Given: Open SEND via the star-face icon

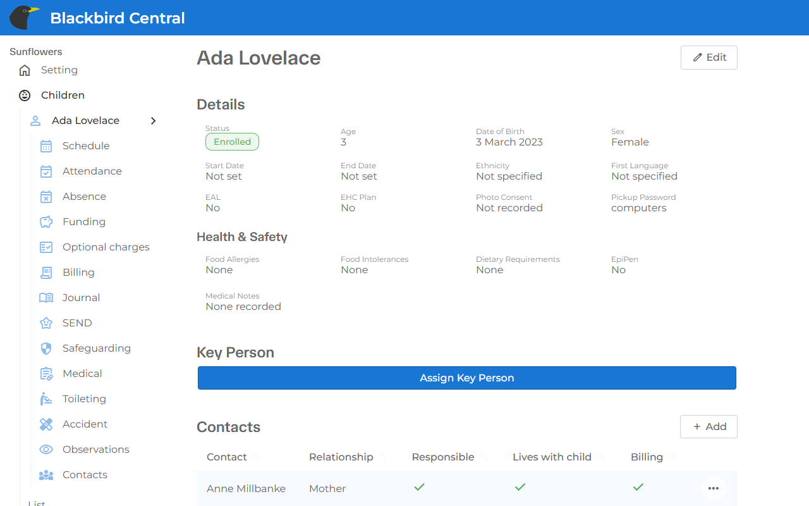Looking at the screenshot, I should coord(46,323).
